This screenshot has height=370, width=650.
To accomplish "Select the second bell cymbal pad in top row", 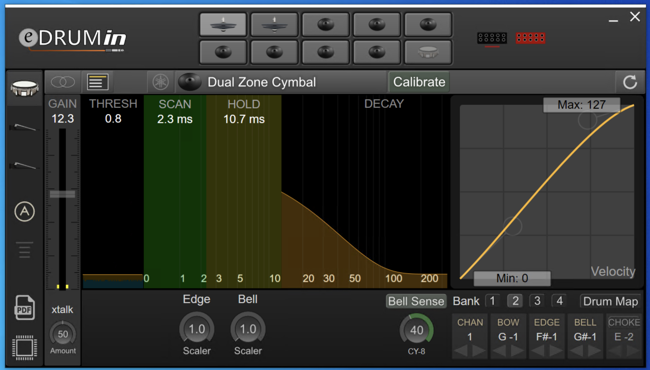I will tap(274, 24).
